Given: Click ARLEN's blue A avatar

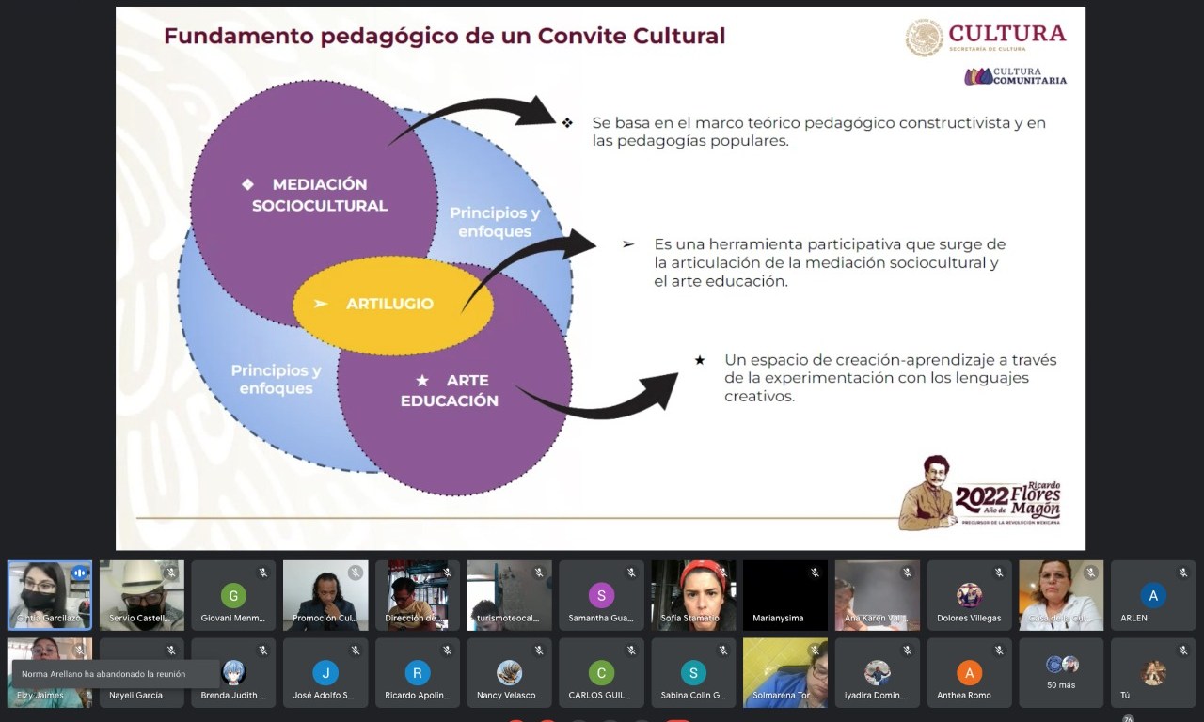Looking at the screenshot, I should 1152,595.
